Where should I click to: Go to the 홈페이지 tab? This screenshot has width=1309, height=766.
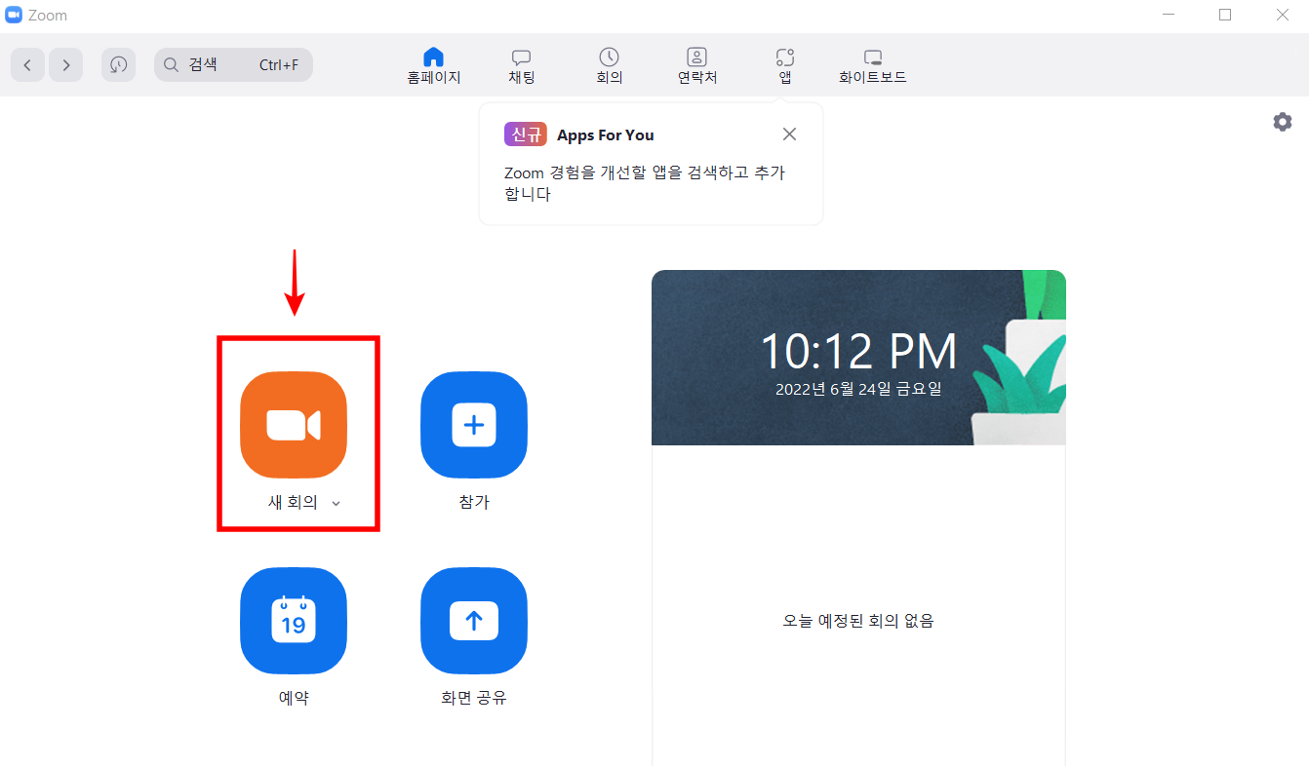[x=434, y=65]
